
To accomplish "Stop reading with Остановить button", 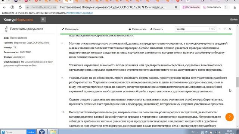I will tap(191, 7).
